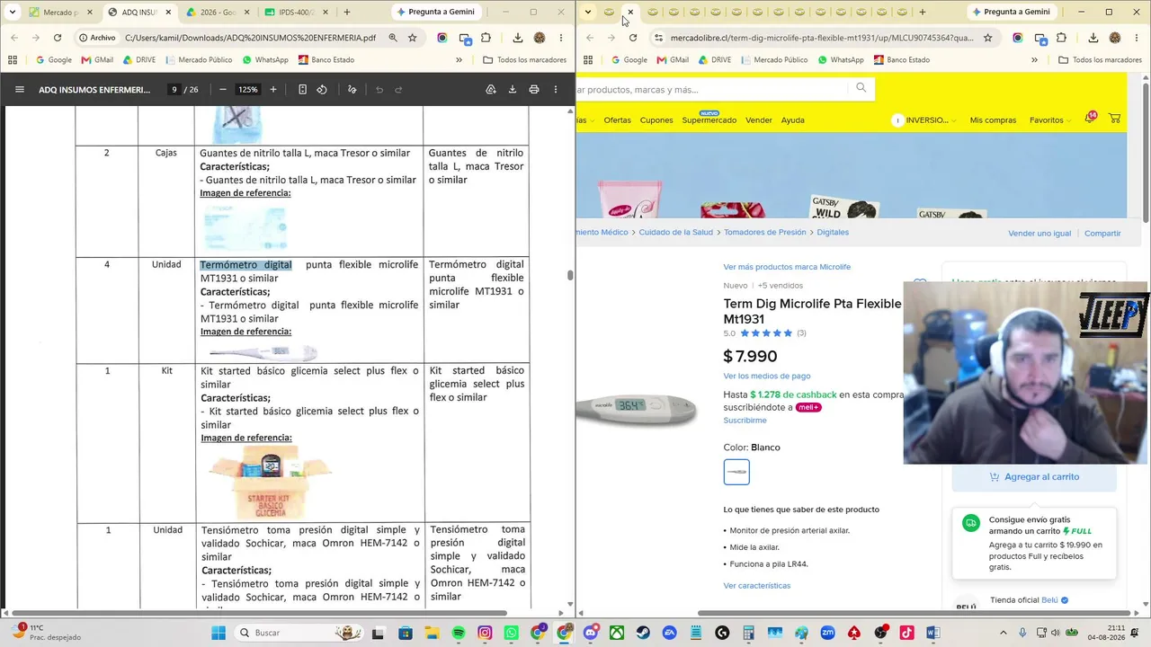Reload the Mercado Libre page
Viewport: 1151px width, 647px height.
point(633,38)
